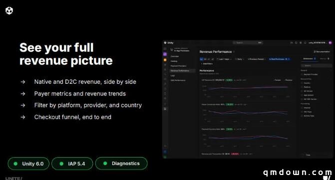Open the purple sidebar icon in the dashboard

coord(165,54)
